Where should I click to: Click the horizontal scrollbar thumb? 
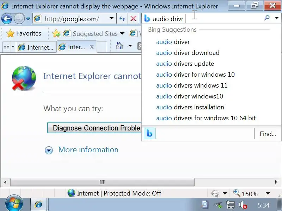click(x=102, y=182)
